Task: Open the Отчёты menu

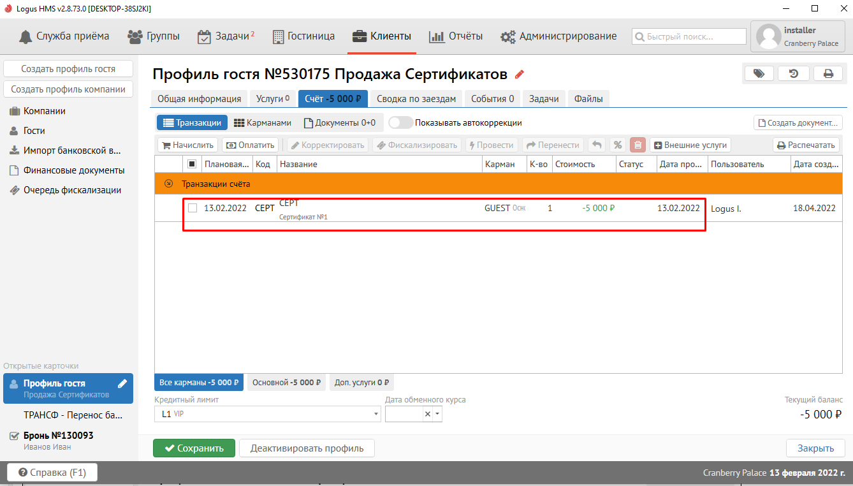Action: 455,36
